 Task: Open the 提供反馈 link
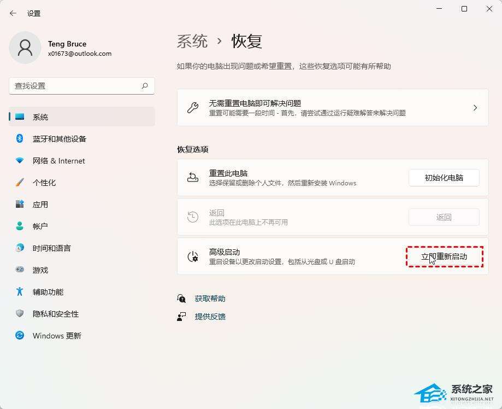point(210,317)
